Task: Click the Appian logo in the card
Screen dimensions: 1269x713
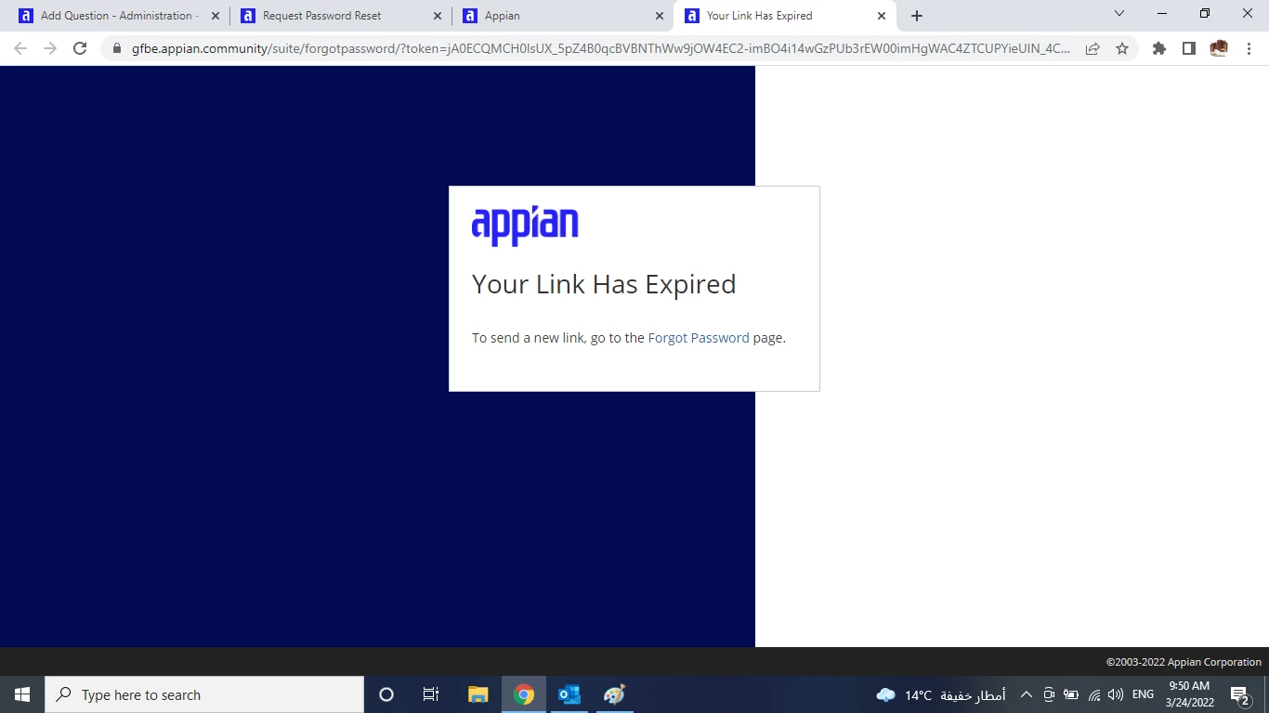Action: (x=525, y=226)
